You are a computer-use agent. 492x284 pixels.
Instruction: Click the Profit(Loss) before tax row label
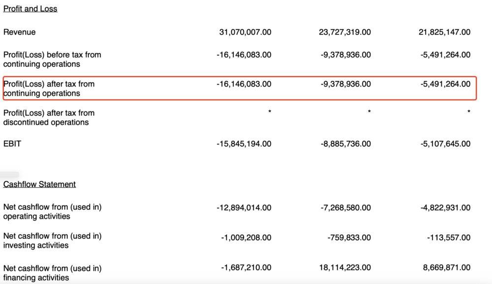tap(52, 59)
